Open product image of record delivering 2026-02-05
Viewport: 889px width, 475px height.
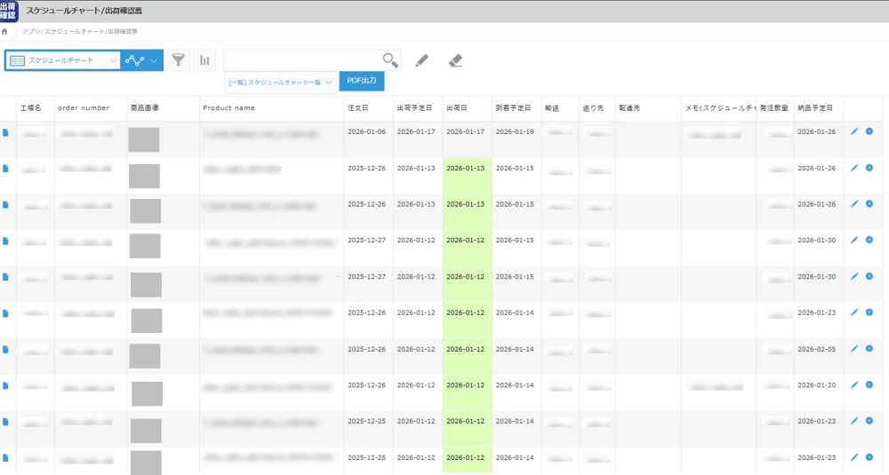145,356
